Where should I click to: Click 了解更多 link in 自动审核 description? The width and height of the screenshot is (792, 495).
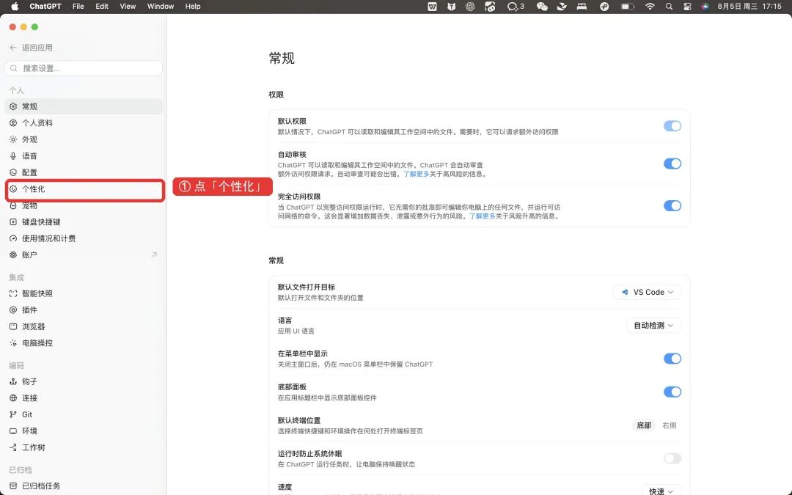417,174
